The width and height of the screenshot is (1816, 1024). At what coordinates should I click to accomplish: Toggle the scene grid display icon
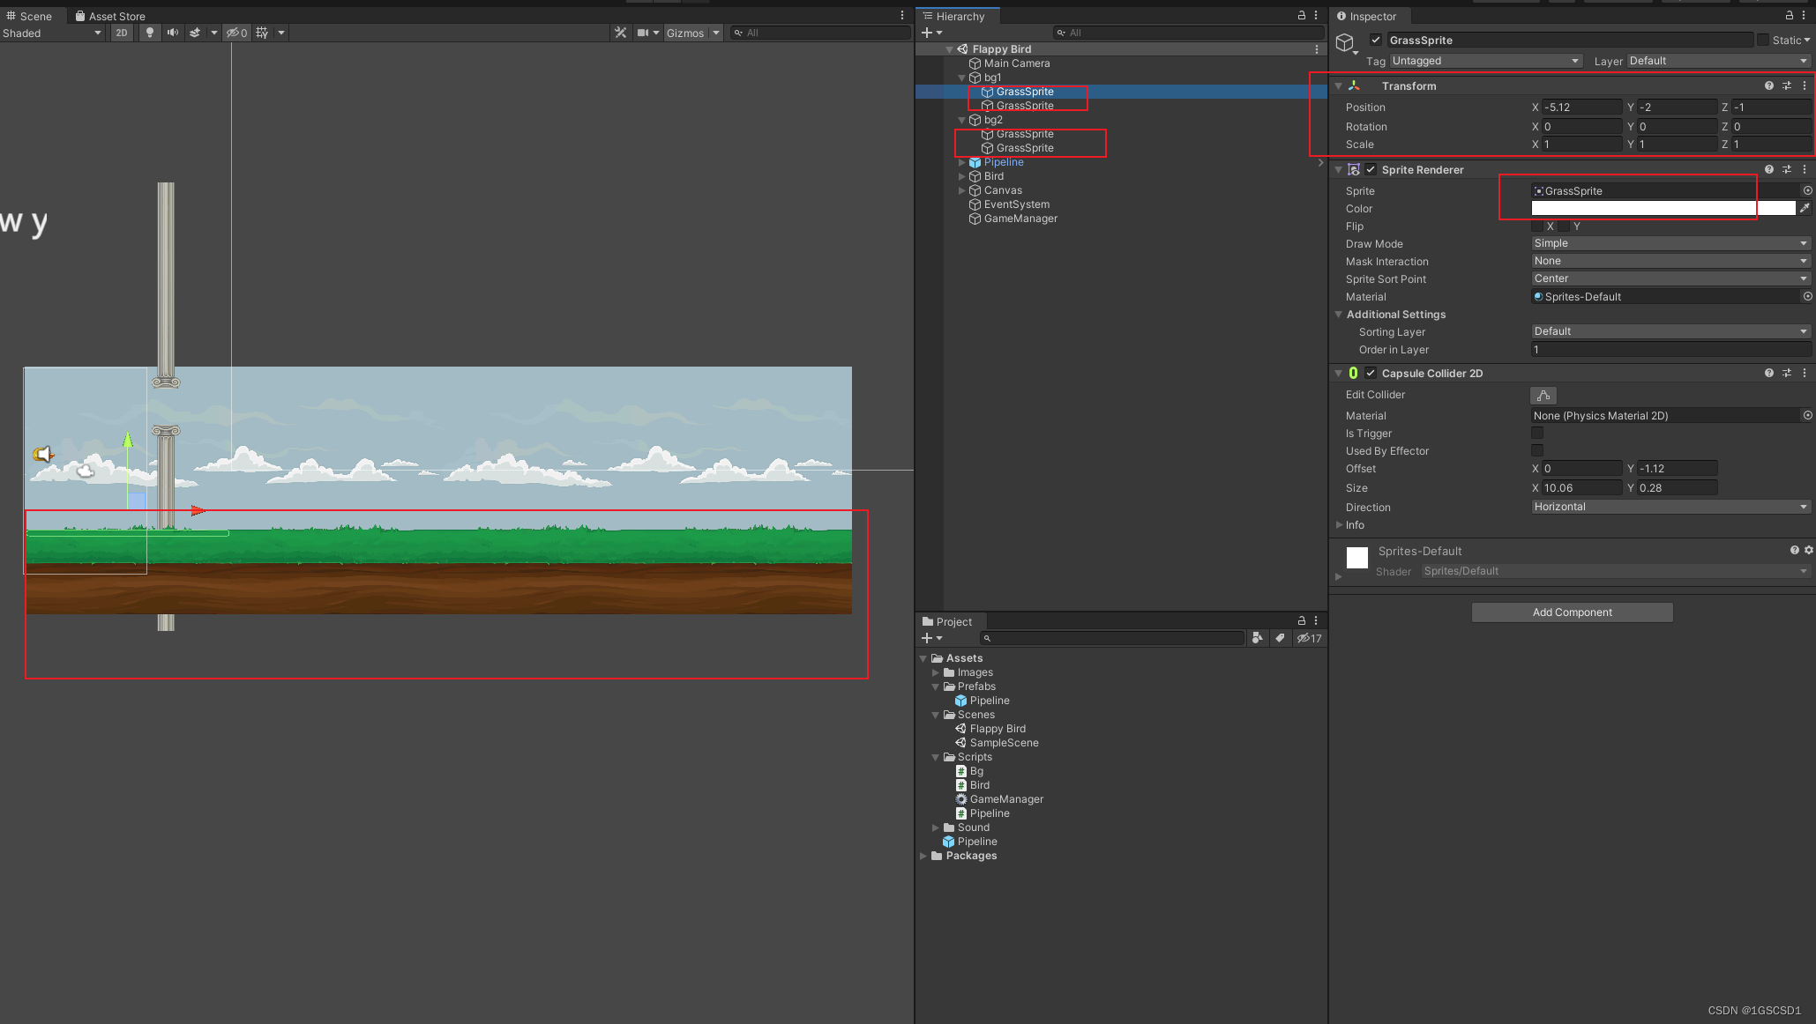tap(261, 33)
